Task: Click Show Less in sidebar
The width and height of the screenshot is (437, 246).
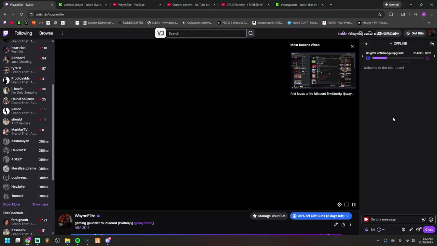Action: tap(40, 204)
